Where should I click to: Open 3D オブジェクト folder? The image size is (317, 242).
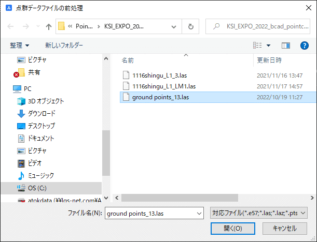coord(40,101)
